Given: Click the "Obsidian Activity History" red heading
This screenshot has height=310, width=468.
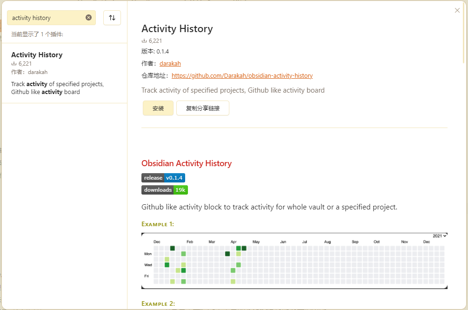Looking at the screenshot, I should (x=187, y=163).
